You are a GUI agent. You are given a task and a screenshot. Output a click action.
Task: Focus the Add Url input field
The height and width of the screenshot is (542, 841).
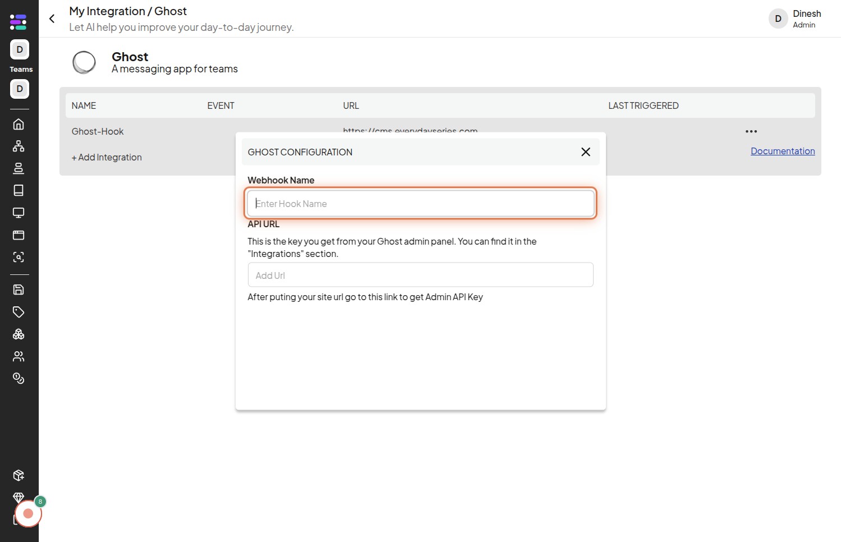(421, 275)
